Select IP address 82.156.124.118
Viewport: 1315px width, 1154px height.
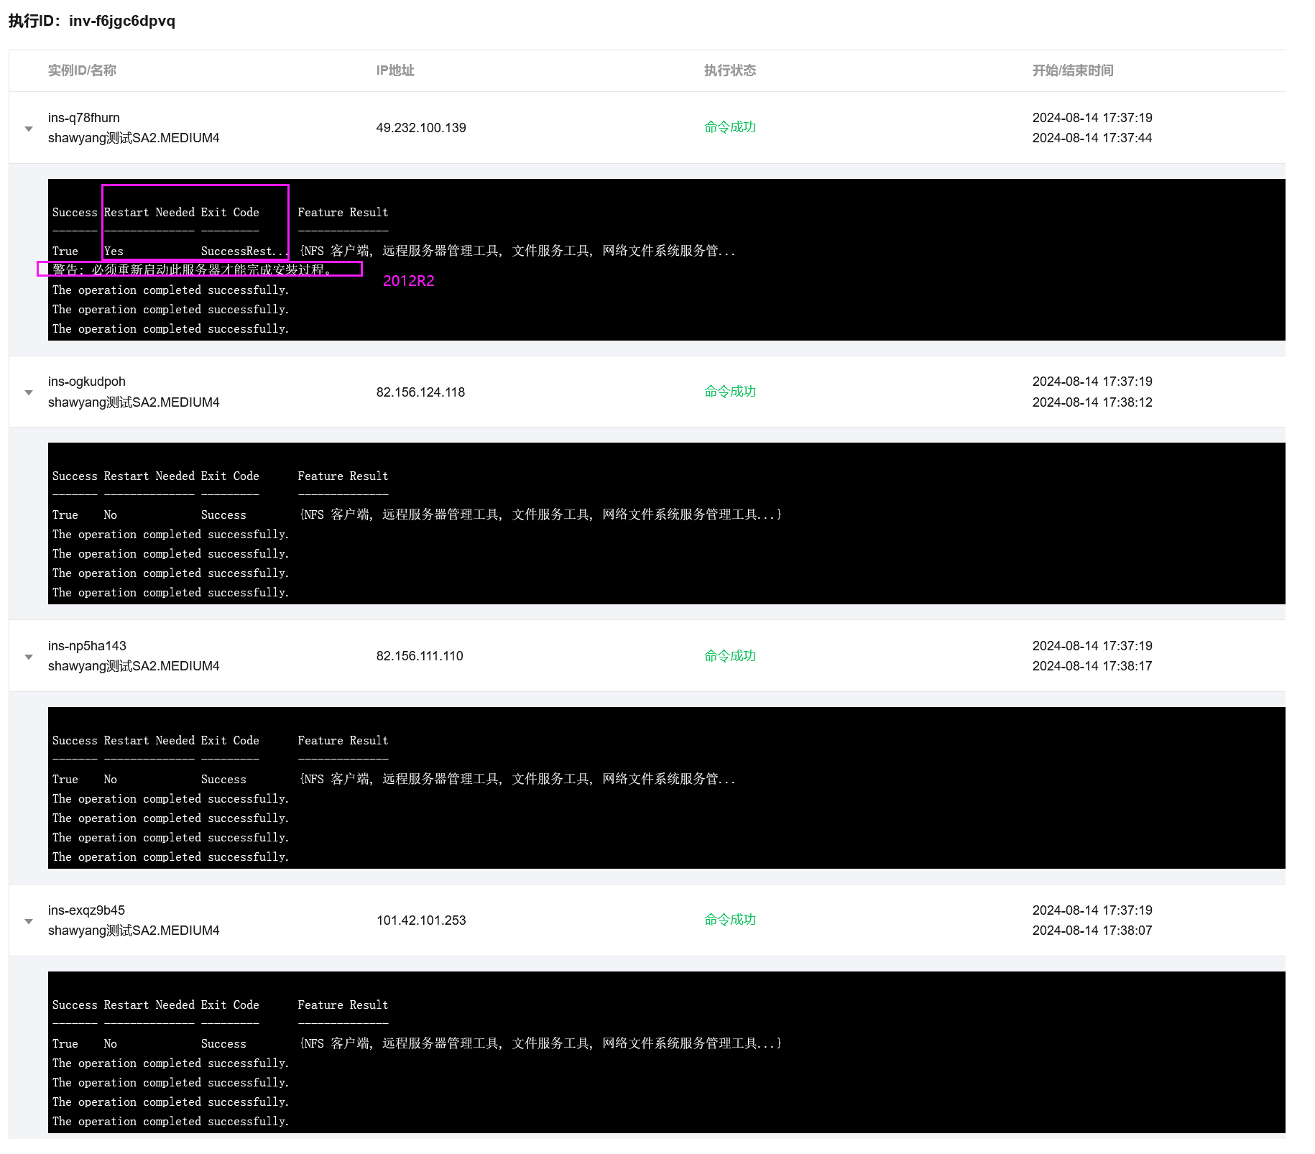coord(420,392)
